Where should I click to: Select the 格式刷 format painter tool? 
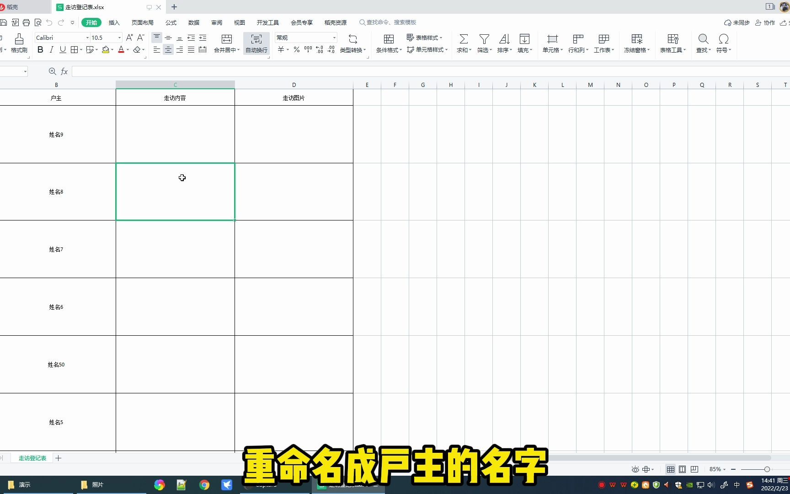18,43
